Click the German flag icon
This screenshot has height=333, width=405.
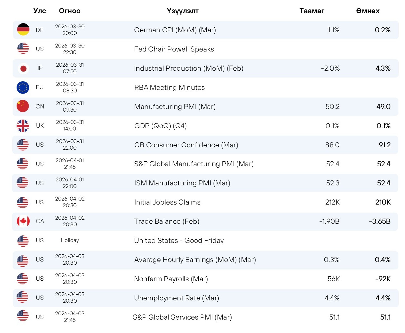click(23, 29)
